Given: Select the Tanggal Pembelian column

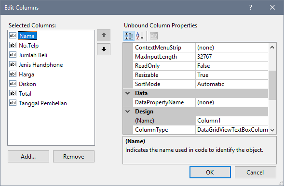Looking at the screenshot, I should click(x=43, y=103).
